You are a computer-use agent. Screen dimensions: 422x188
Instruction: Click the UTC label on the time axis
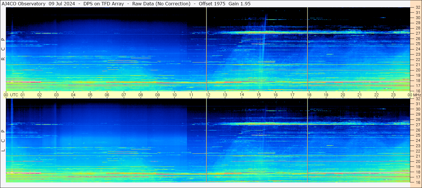coord(14,95)
